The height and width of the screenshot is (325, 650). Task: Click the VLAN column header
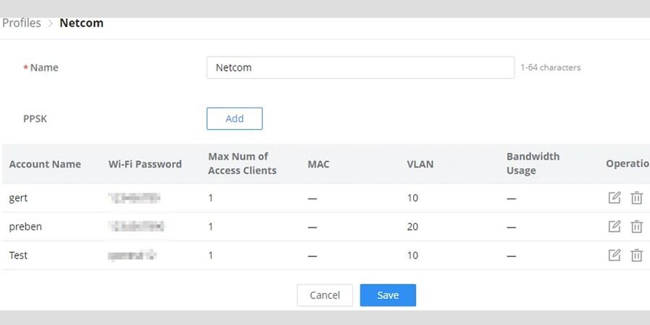click(420, 164)
